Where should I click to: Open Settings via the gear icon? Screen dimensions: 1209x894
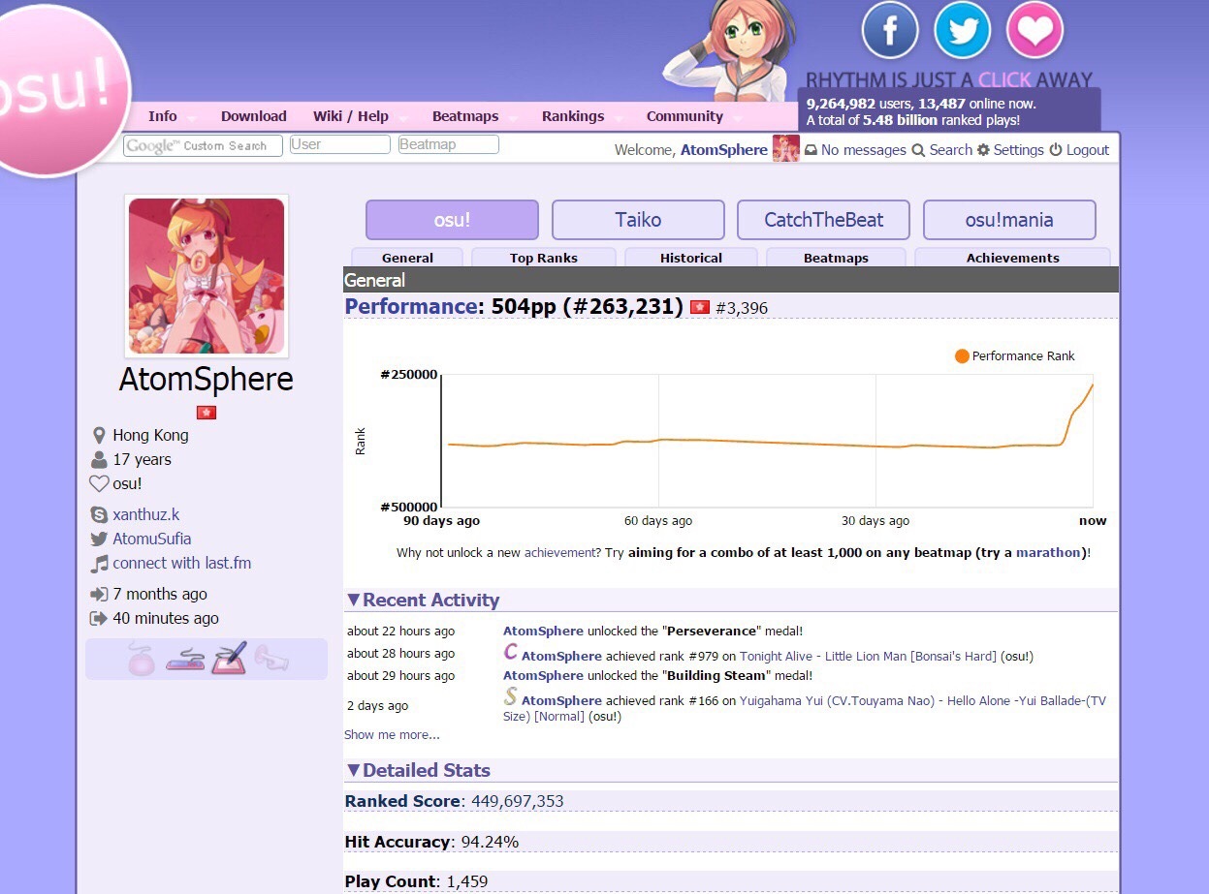pos(983,150)
